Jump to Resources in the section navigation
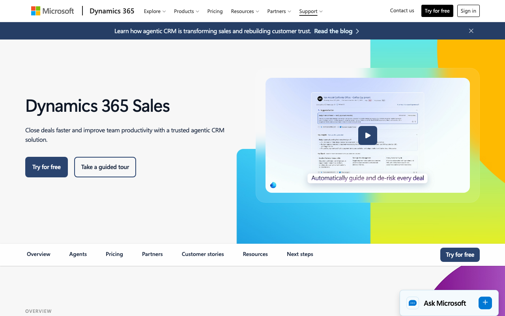The height and width of the screenshot is (316, 505). click(x=255, y=254)
